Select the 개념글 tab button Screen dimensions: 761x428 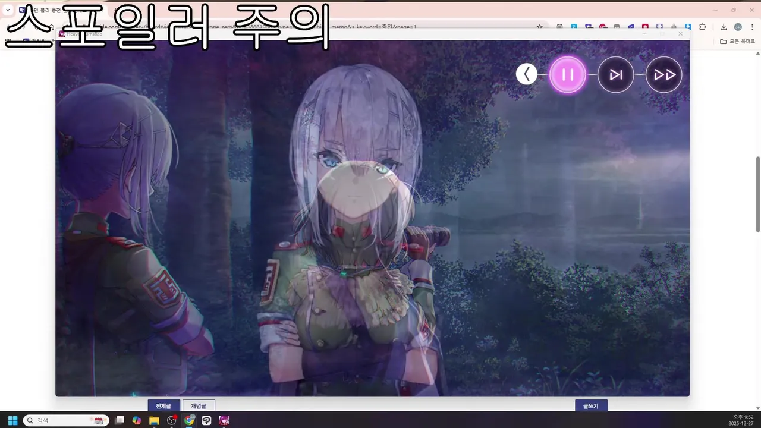[199, 405]
